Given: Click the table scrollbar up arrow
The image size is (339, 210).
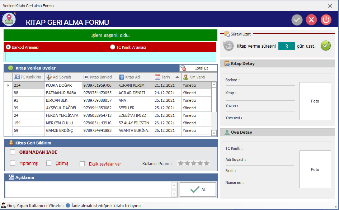Looking at the screenshot, I should (x=214, y=85).
